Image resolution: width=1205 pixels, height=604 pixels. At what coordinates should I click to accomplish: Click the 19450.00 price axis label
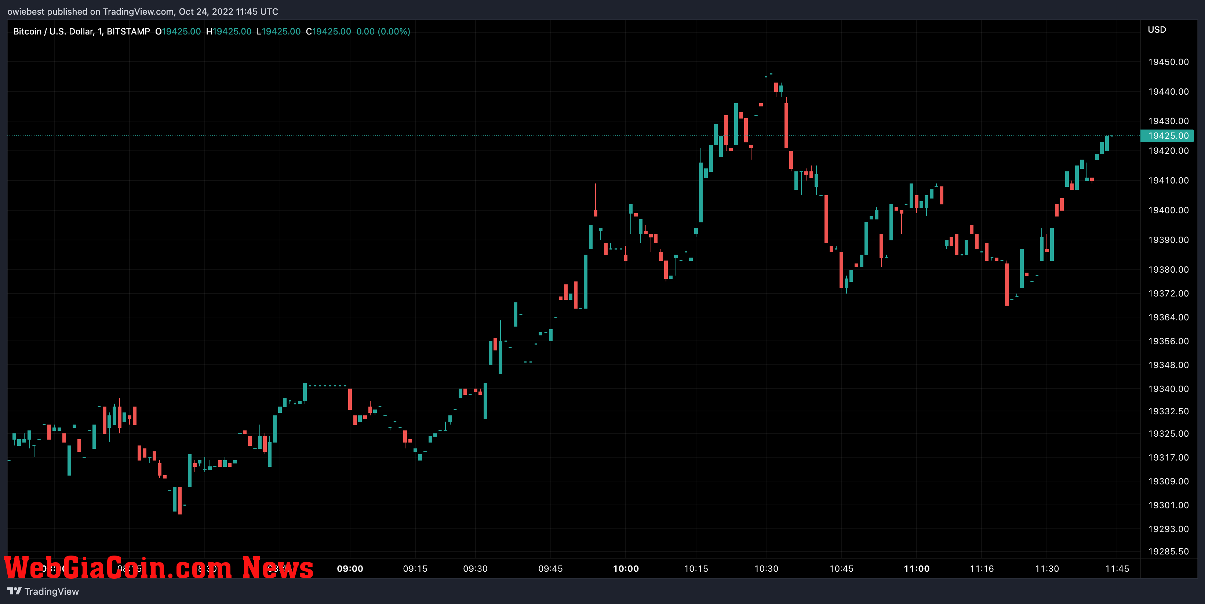tap(1168, 62)
